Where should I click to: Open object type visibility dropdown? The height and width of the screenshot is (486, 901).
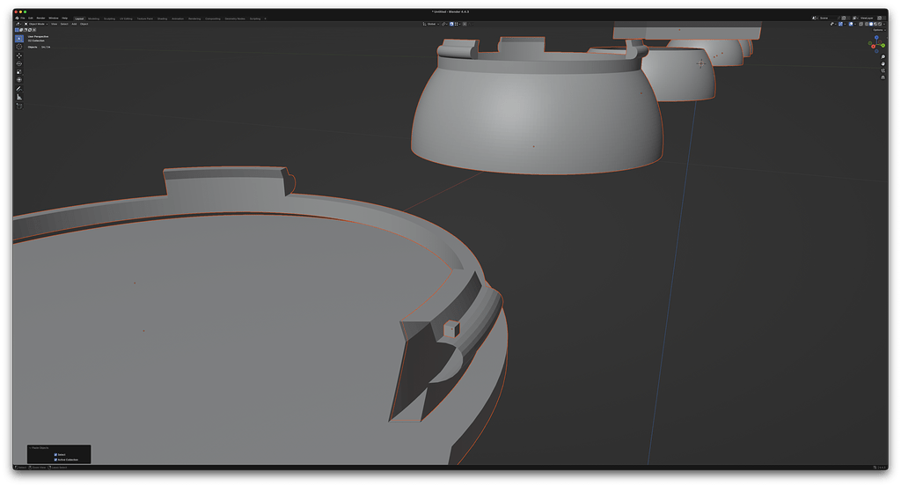(832, 24)
